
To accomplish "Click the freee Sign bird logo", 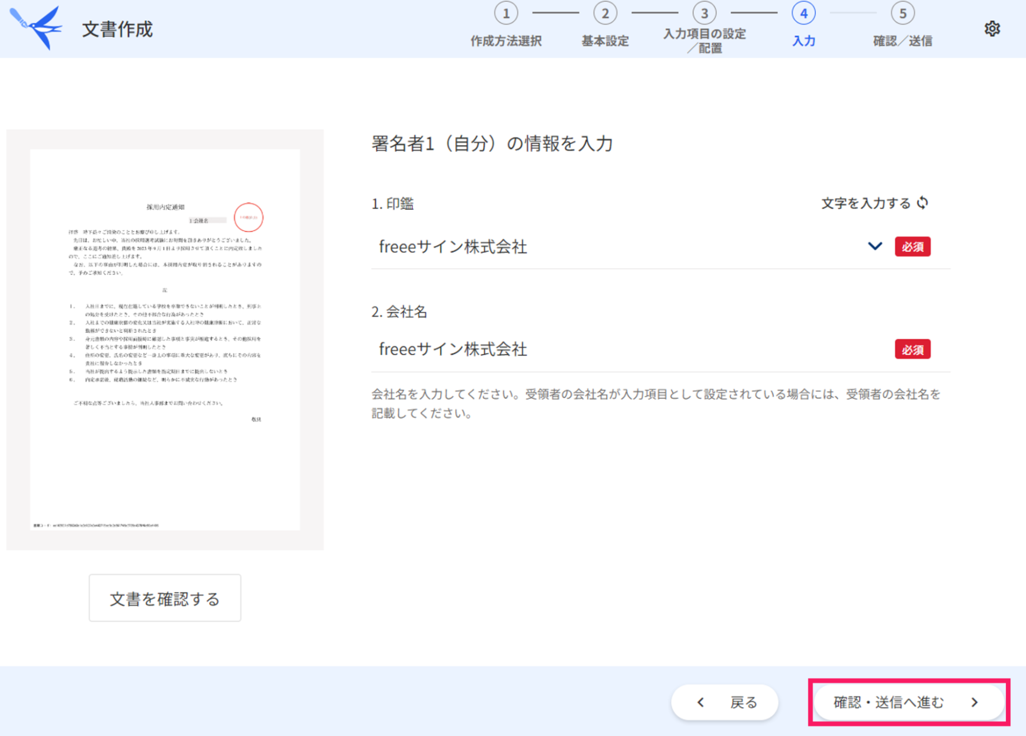I will [x=36, y=28].
